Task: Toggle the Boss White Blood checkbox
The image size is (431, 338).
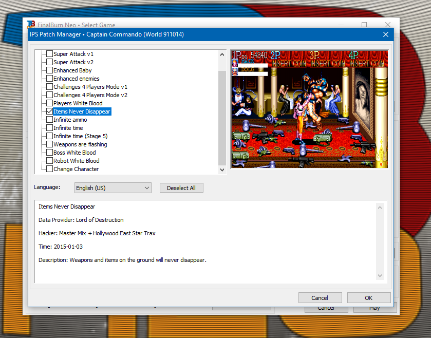Action: pyautogui.click(x=50, y=153)
